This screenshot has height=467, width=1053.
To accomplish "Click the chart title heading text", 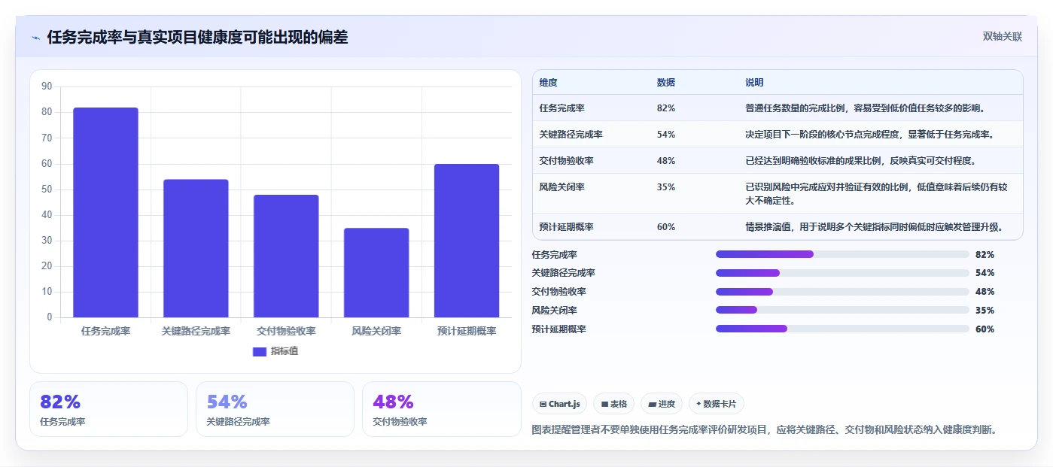I will click(197, 38).
